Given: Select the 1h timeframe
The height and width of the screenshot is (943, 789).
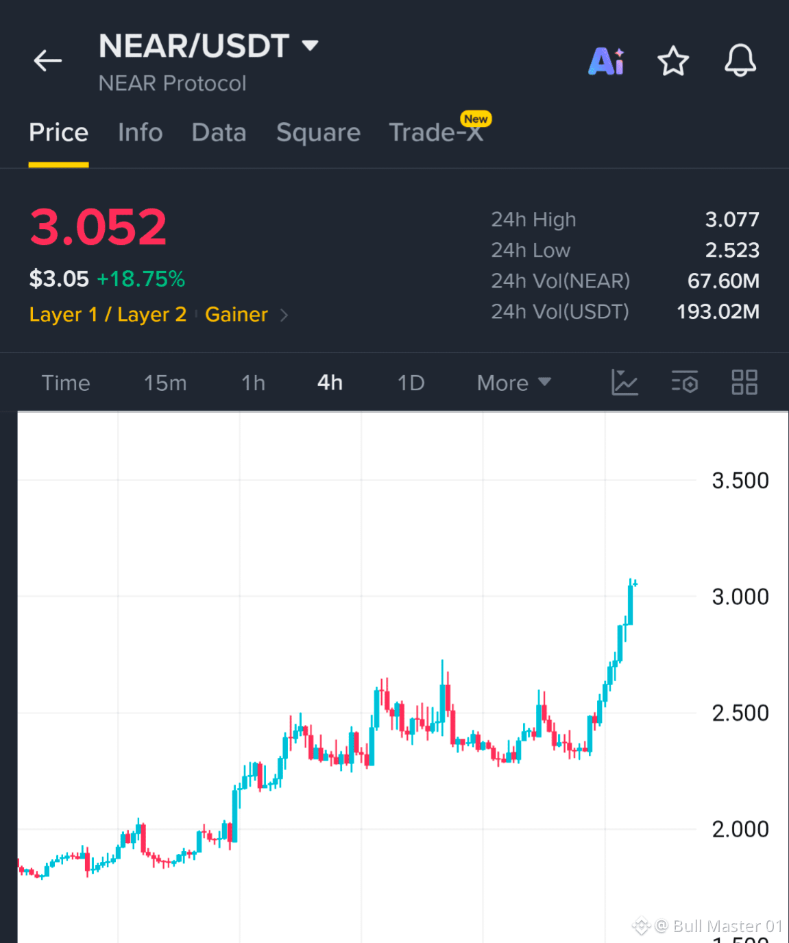Looking at the screenshot, I should [253, 383].
